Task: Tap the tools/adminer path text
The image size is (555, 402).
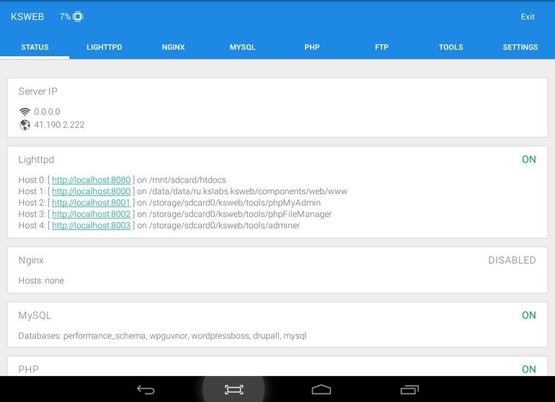Action: [224, 225]
